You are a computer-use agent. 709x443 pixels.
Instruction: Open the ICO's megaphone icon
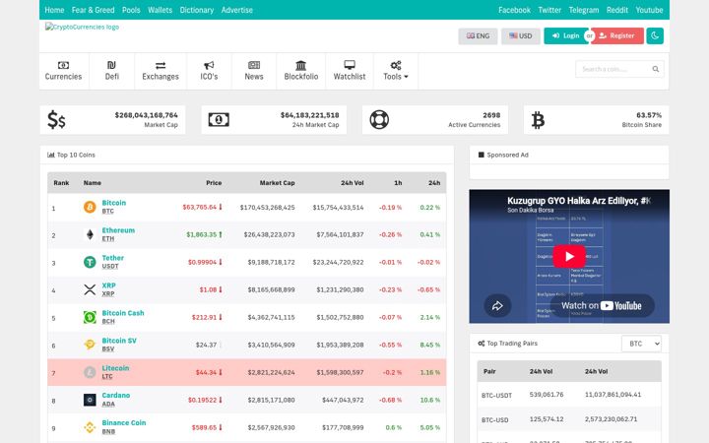[209, 65]
